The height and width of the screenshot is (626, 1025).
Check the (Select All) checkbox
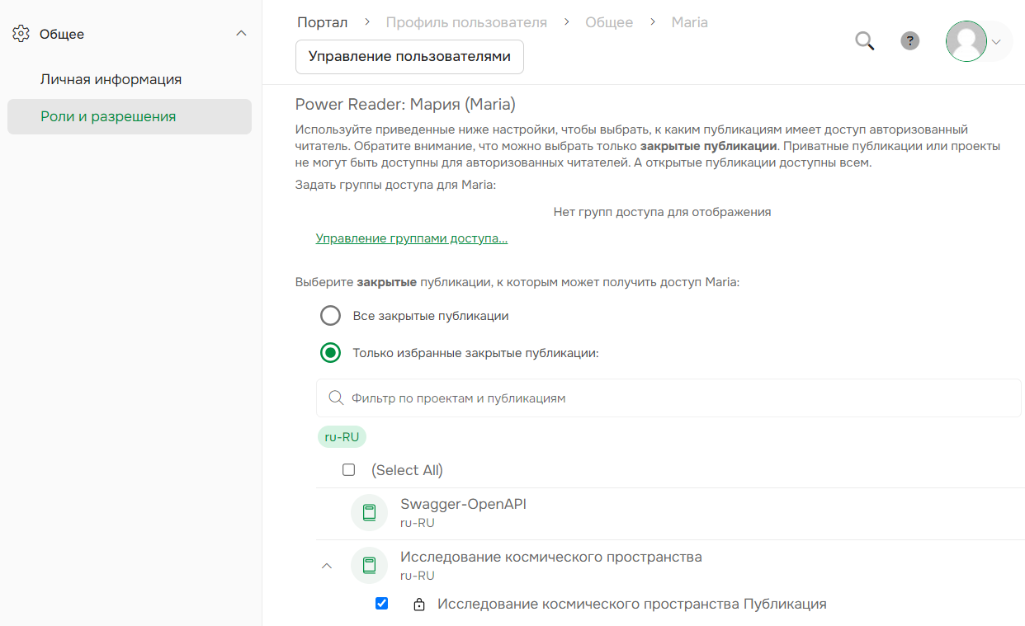click(x=348, y=469)
